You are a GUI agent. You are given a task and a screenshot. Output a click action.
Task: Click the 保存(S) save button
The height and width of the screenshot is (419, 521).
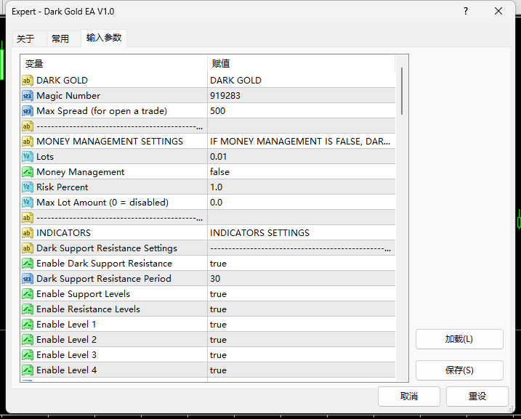click(x=459, y=370)
